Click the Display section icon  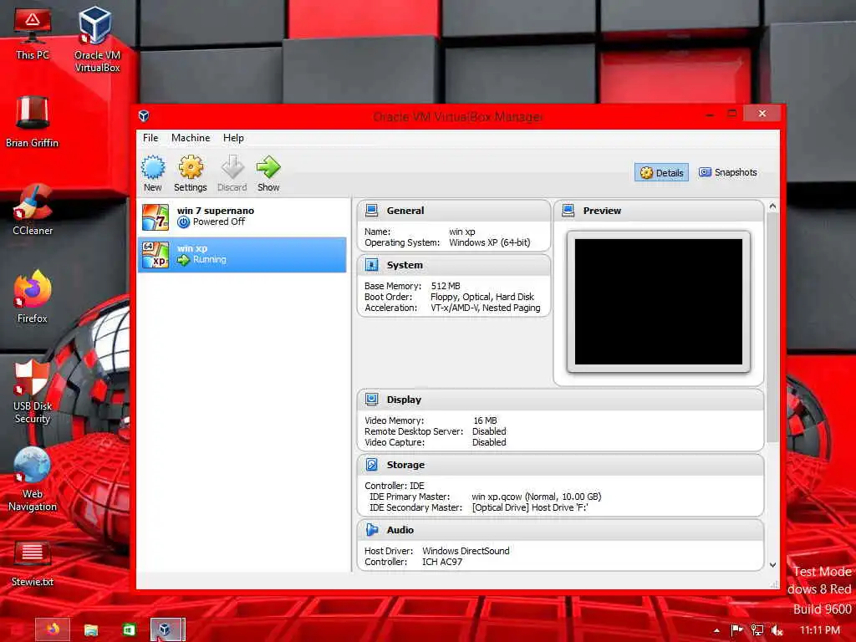(372, 399)
